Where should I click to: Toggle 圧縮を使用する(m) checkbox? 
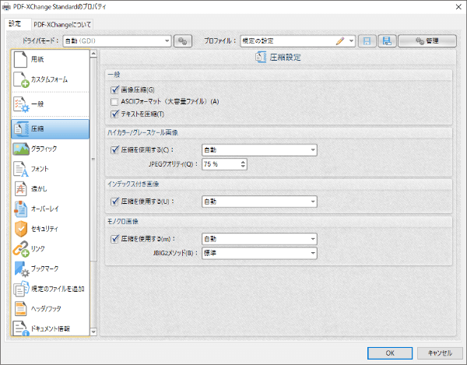(114, 239)
